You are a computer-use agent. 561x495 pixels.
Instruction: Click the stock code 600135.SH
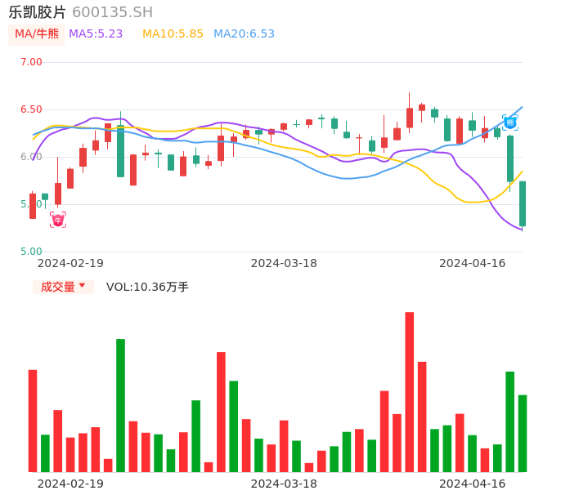[112, 12]
